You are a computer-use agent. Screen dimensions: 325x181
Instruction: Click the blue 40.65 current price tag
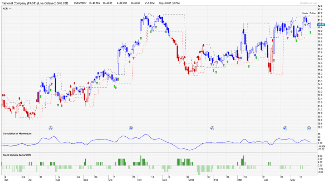[321, 25]
